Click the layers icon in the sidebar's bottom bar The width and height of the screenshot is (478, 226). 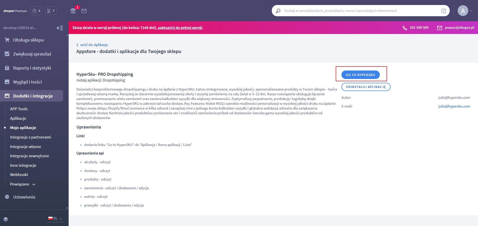tap(6, 219)
